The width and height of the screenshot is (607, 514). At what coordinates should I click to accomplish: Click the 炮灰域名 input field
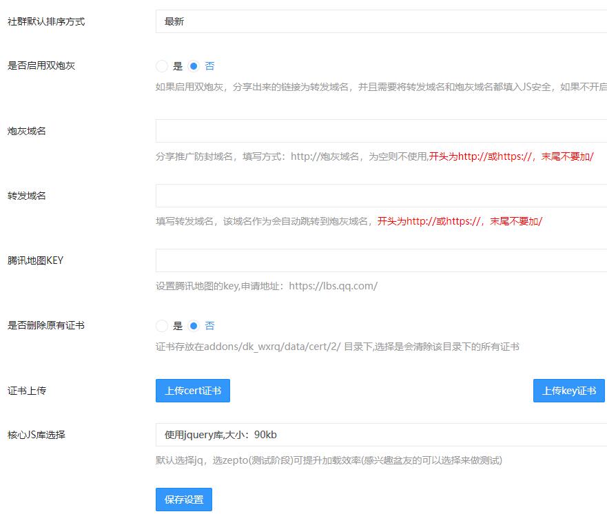(381, 131)
